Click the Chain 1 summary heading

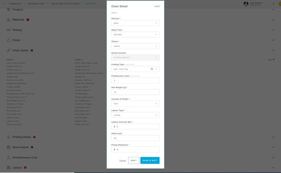(x=10, y=60)
